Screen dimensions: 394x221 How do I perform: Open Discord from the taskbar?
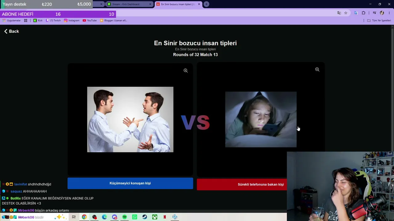(x=115, y=217)
